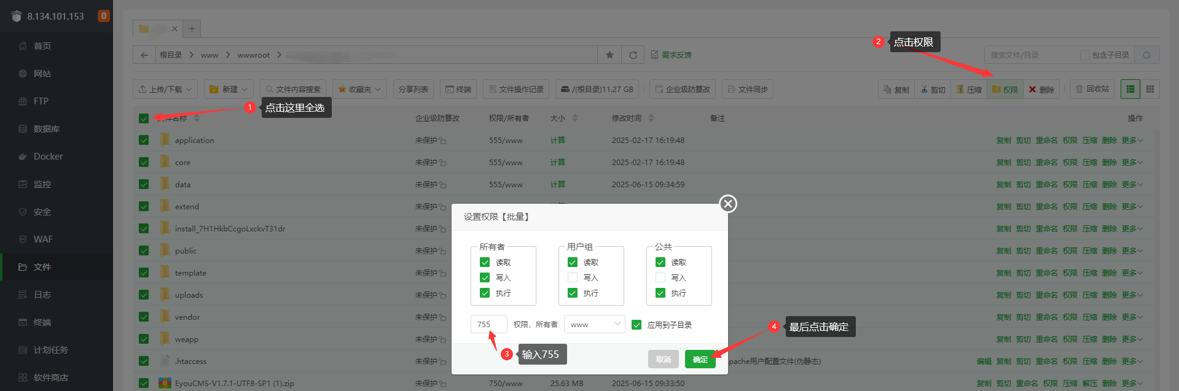Switch to grid view layout icon
Viewport: 1179px width, 391px height.
[1150, 89]
